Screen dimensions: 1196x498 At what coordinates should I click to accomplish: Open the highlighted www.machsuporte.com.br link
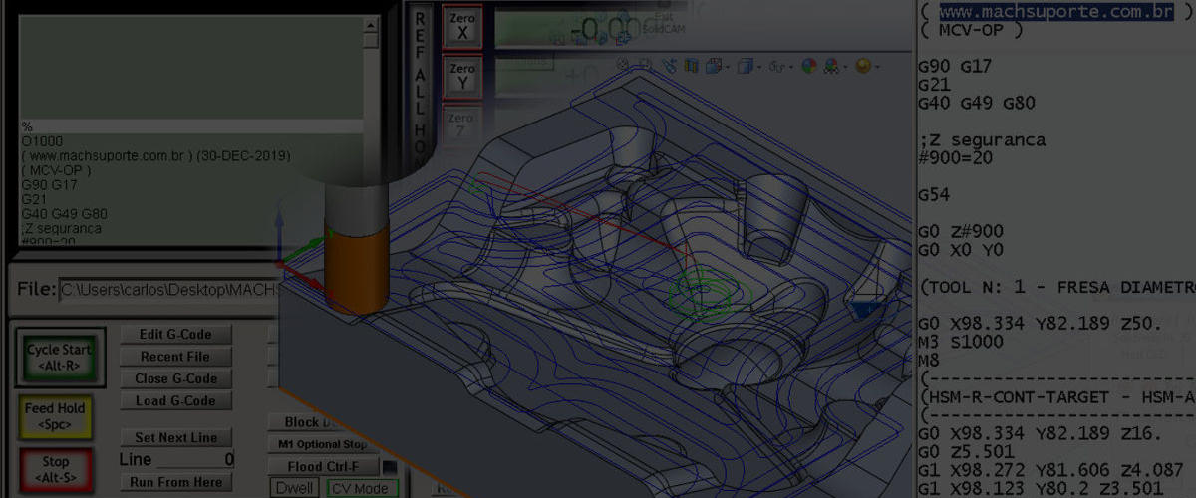tap(1055, 11)
